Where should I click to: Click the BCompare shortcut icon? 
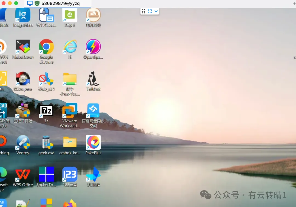23,79
